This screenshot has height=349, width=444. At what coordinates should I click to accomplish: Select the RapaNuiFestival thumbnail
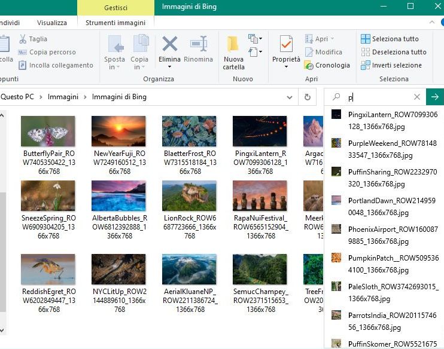(x=260, y=195)
